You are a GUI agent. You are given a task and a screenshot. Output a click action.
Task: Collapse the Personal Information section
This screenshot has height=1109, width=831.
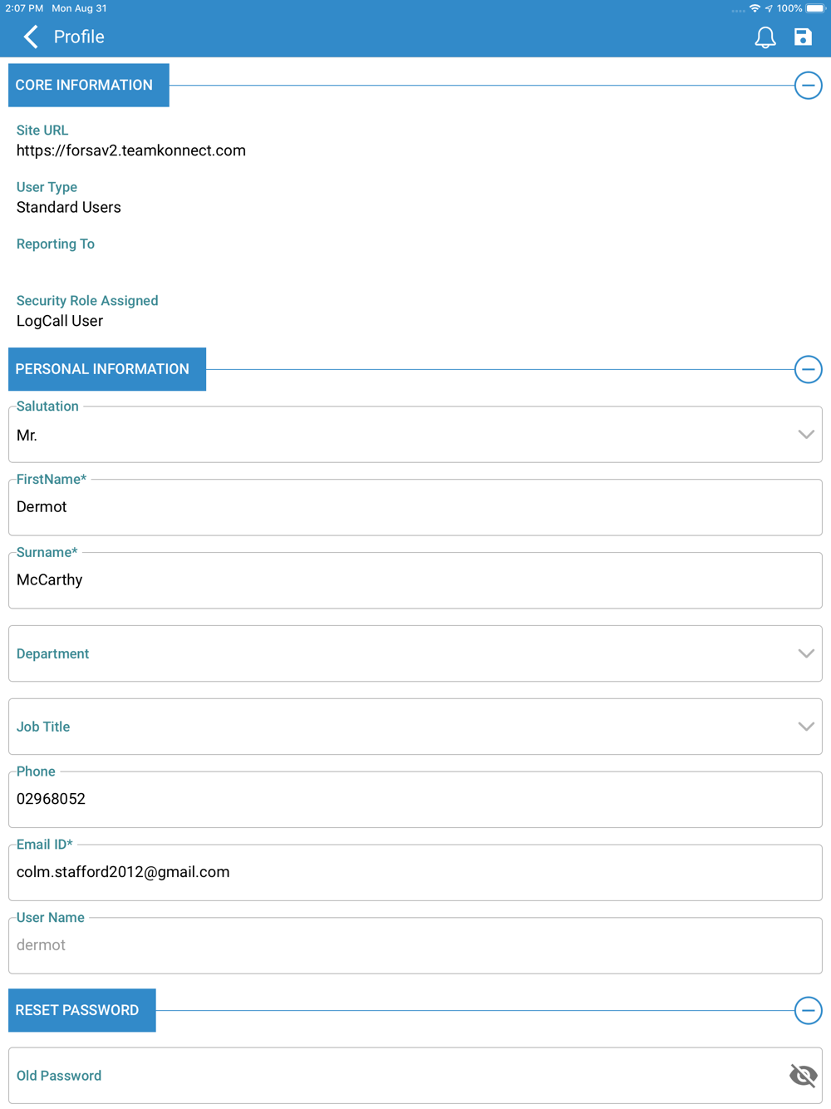pyautogui.click(x=808, y=369)
